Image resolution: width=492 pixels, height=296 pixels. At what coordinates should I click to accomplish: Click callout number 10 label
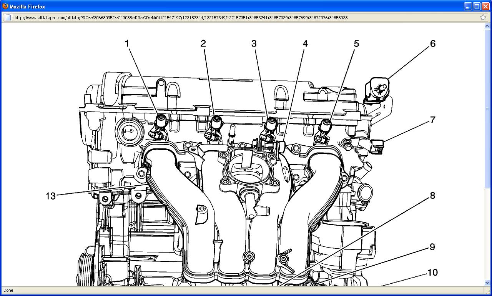[432, 273]
